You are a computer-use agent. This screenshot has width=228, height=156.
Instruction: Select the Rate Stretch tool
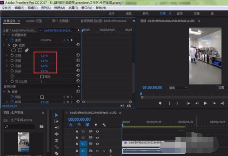(x=57, y=147)
